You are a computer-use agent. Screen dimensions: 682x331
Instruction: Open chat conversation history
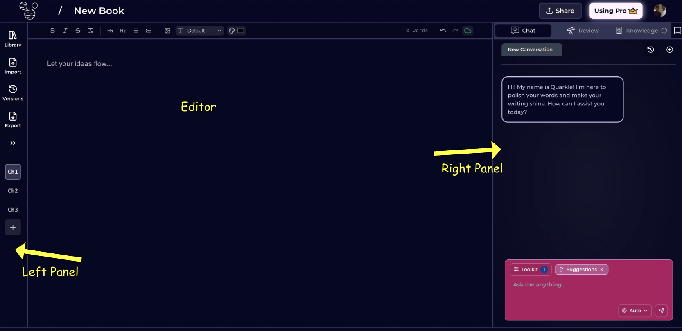point(650,49)
